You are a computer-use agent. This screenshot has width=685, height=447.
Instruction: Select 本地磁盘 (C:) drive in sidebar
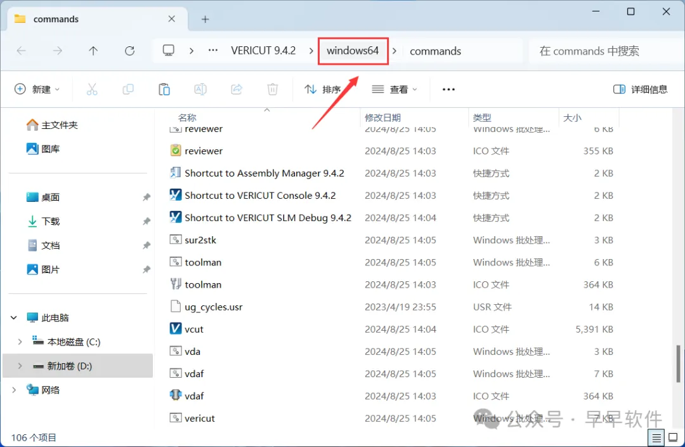pos(67,342)
